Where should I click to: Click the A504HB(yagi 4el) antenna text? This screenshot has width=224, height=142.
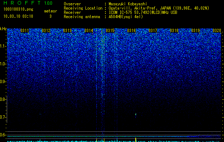(x=126, y=17)
